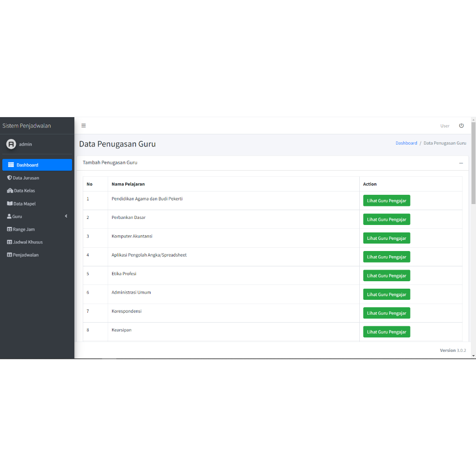Click the Dashboard grid icon in sidebar
Viewport: 476px width, 476px height.
[11, 165]
